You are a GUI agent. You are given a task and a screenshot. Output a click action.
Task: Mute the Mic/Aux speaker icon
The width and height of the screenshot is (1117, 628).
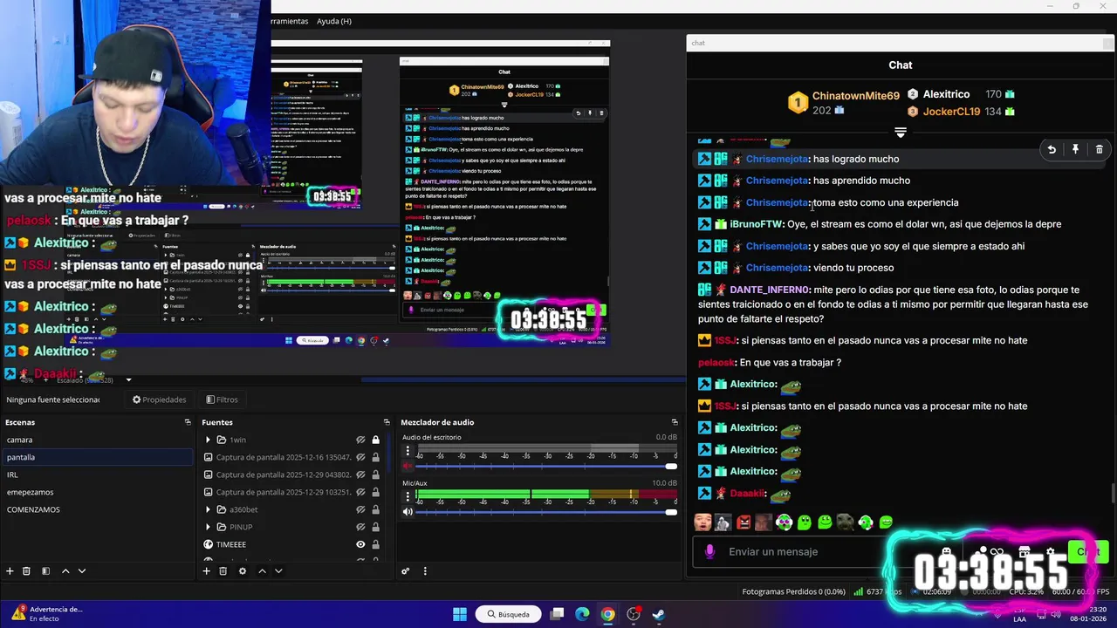coord(407,512)
